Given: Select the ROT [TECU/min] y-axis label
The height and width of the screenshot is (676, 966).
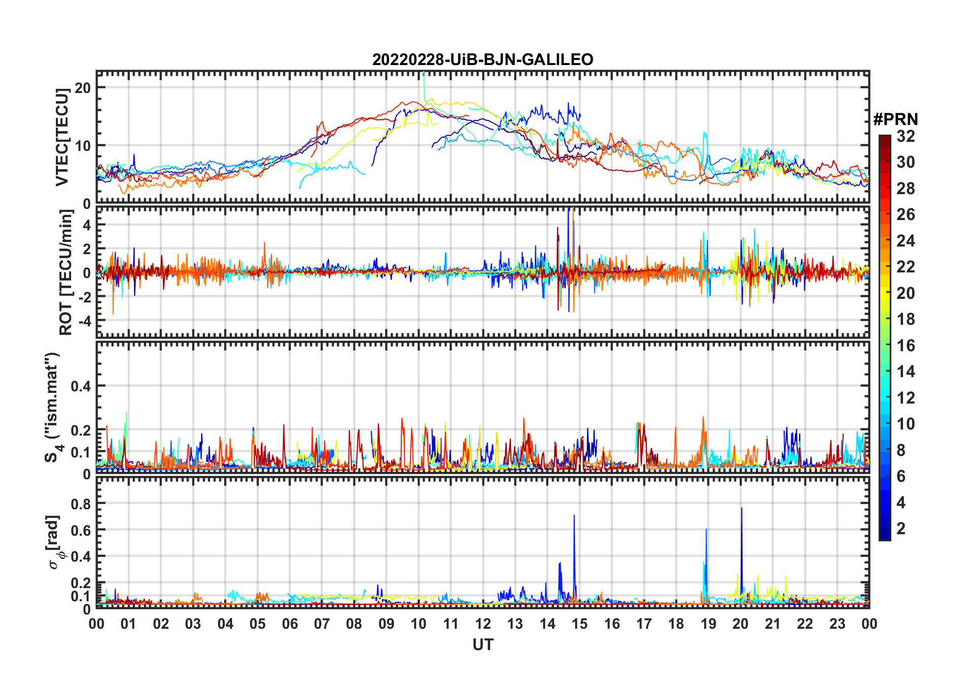Looking at the screenshot, I should (x=66, y=272).
